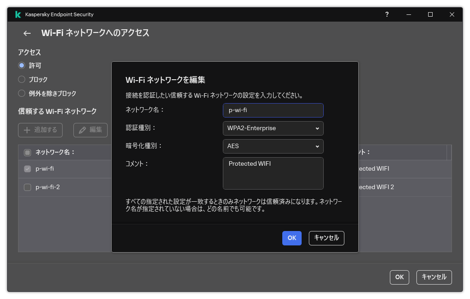Click the ネットワーク名 input field
Screen dimensions: 470x299
(273, 110)
